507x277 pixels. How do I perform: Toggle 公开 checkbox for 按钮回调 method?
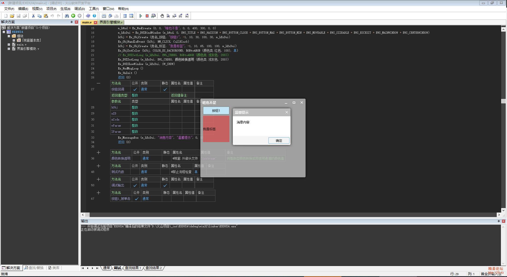click(135, 89)
